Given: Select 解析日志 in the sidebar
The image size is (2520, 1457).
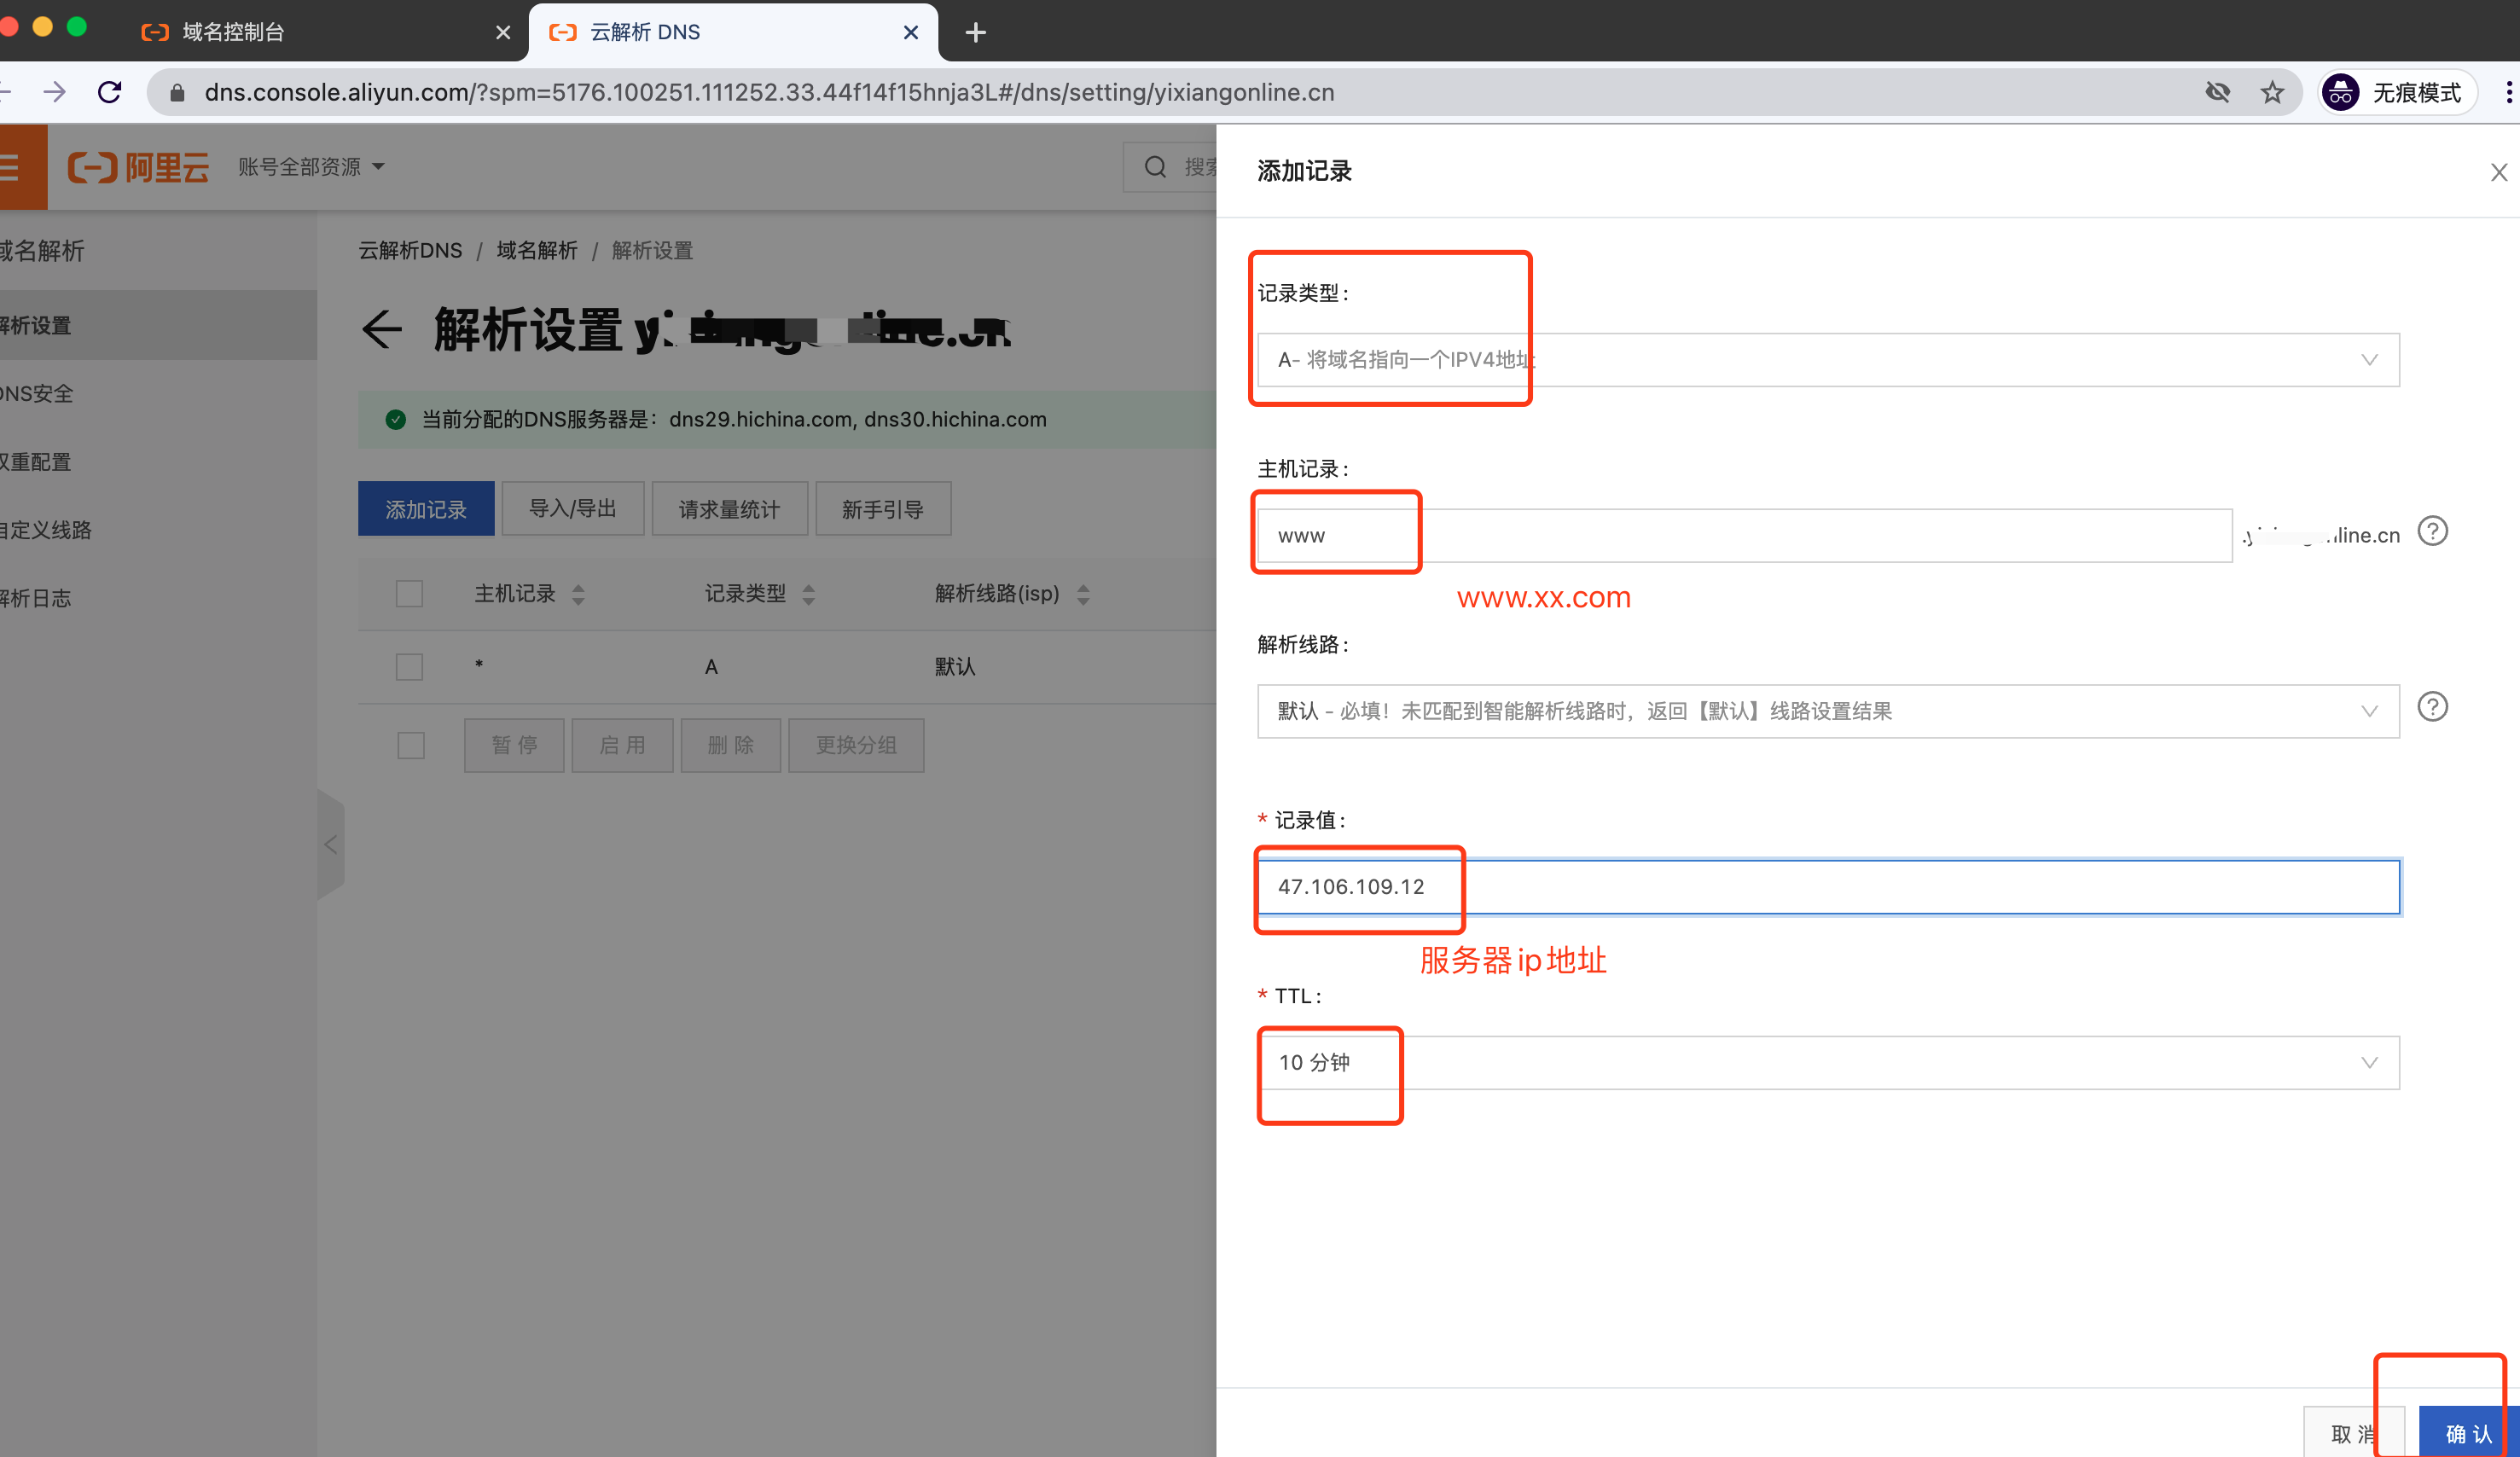Looking at the screenshot, I should coord(158,598).
